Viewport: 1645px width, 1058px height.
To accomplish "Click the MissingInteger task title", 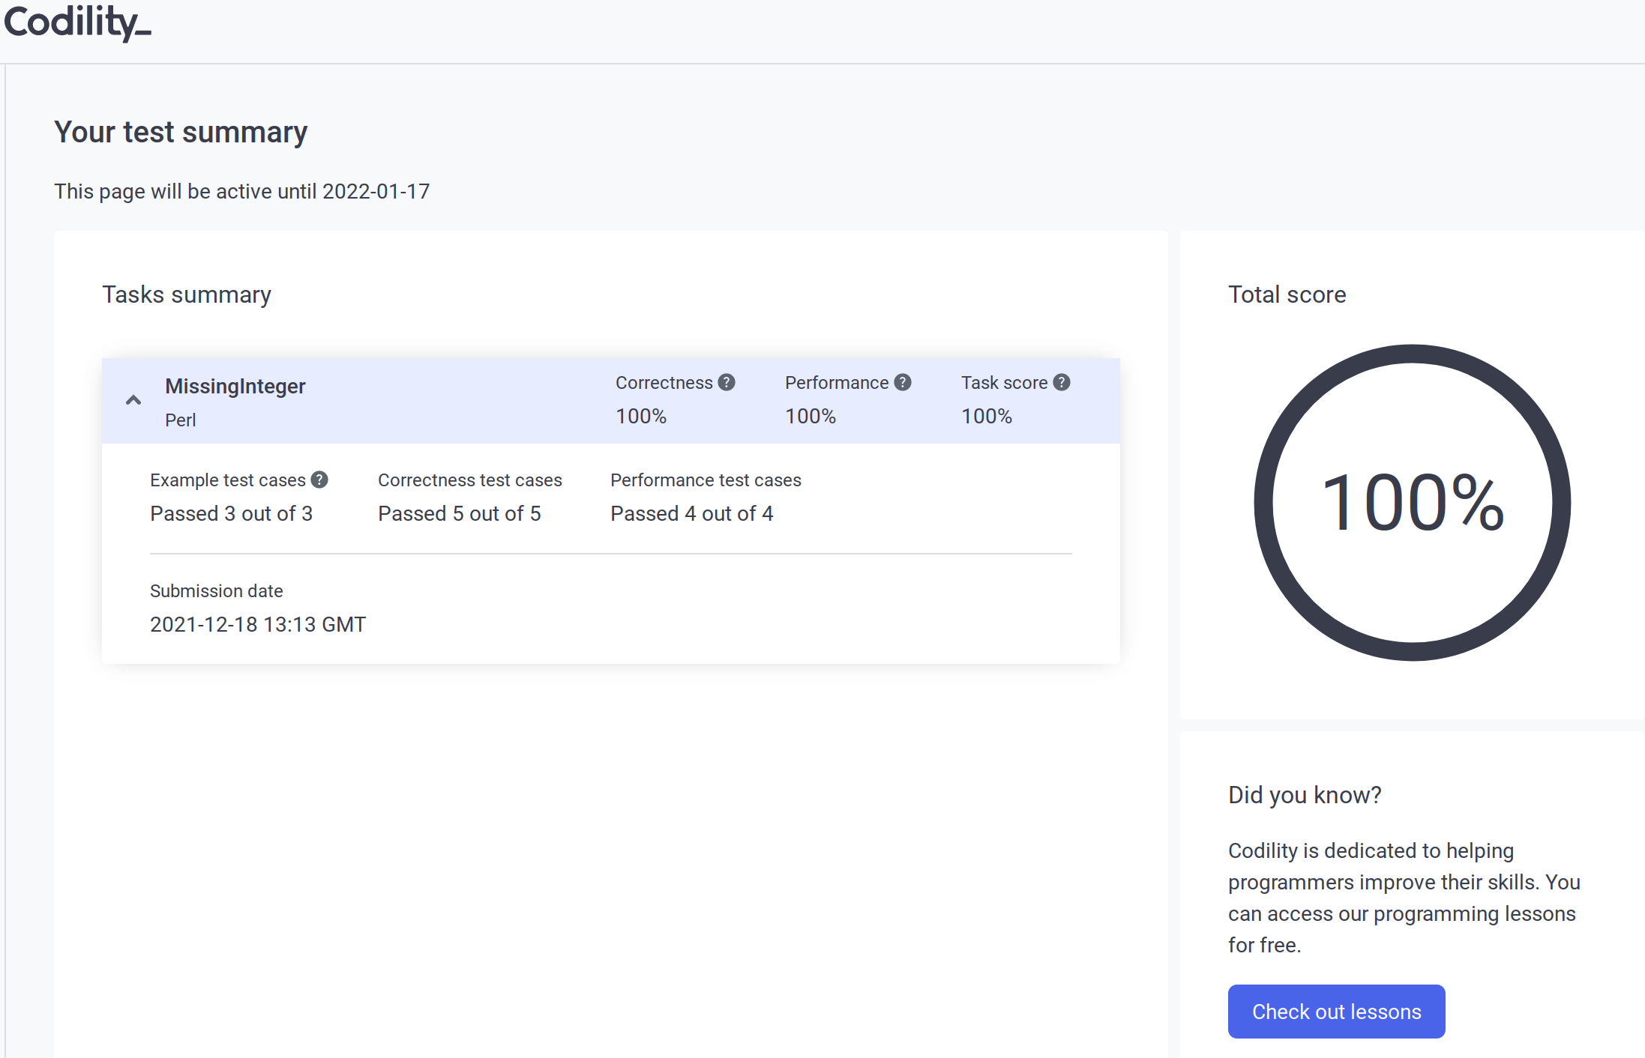I will (235, 386).
